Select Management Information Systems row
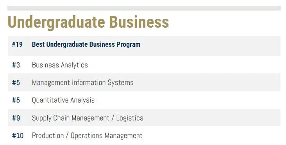This screenshot has height=145, width=286. pyautogui.click(x=144, y=82)
